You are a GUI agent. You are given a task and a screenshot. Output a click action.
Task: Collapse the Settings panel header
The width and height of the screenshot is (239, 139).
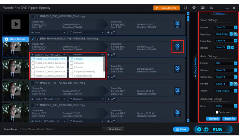(219, 13)
